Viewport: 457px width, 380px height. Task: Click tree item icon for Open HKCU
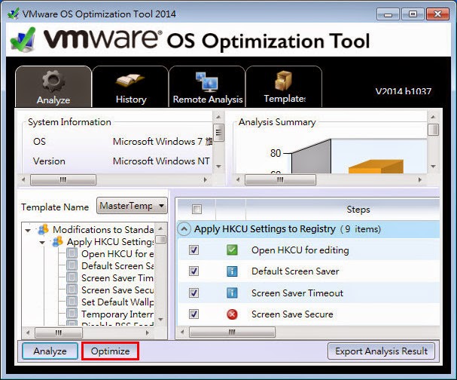tap(72, 253)
